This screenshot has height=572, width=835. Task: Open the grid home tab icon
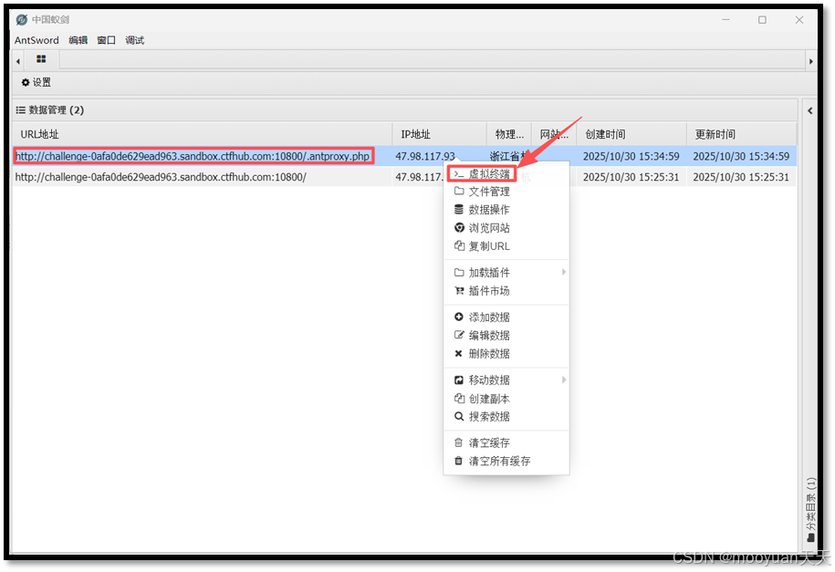41,59
